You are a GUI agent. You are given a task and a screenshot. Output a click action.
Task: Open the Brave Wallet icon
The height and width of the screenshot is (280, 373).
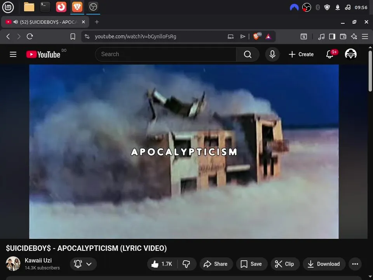pyautogui.click(x=343, y=37)
